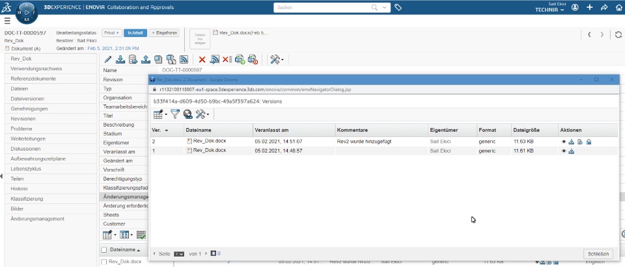Screen dimensions: 625x267
Task: Click the change action green icon
Action: point(240,60)
